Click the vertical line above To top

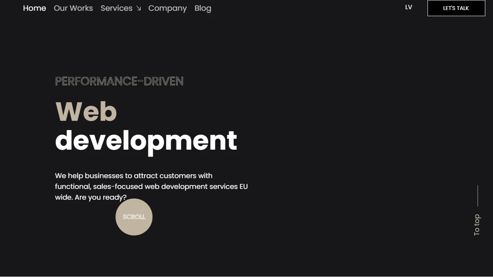click(477, 195)
